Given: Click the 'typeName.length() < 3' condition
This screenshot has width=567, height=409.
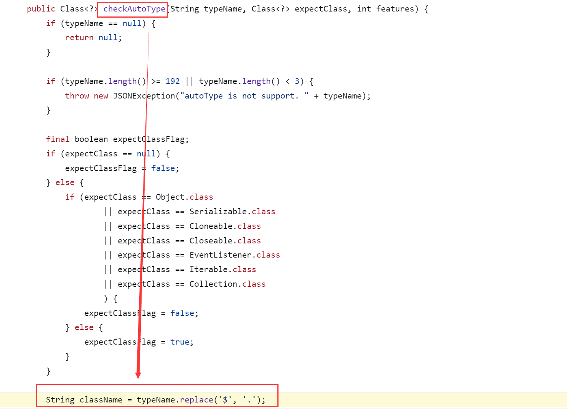Looking at the screenshot, I should (x=249, y=81).
